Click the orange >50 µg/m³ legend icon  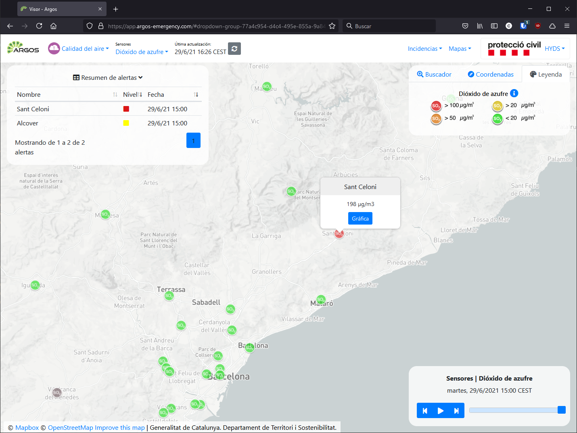click(x=436, y=119)
